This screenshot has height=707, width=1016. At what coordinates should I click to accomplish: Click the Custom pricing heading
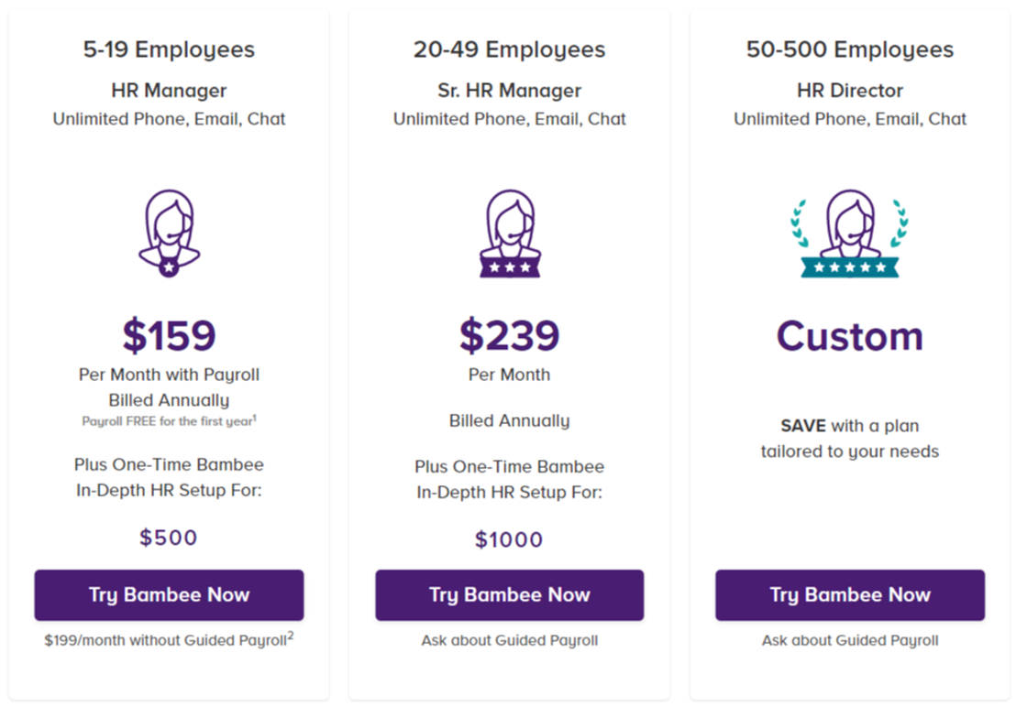[x=850, y=336]
